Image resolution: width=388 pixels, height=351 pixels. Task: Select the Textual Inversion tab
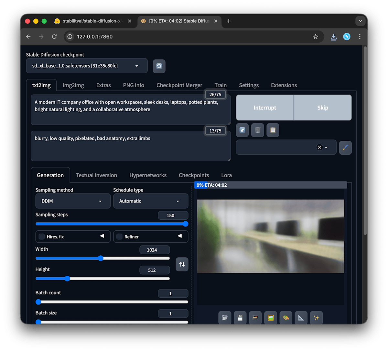click(x=96, y=175)
